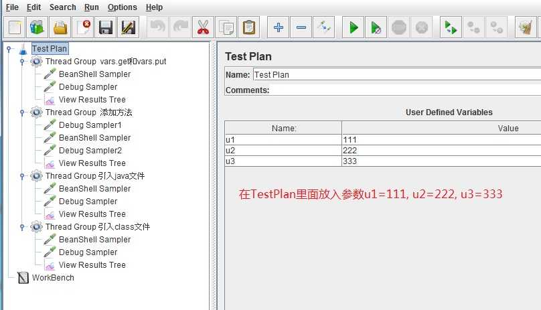Click the Shutdown test icon
The image size is (541, 310).
point(422,27)
